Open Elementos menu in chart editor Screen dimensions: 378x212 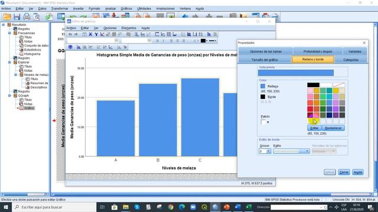[x=129, y=28]
